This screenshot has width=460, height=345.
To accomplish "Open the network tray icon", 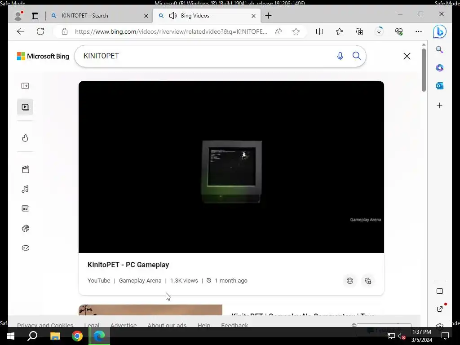I will (391, 336).
